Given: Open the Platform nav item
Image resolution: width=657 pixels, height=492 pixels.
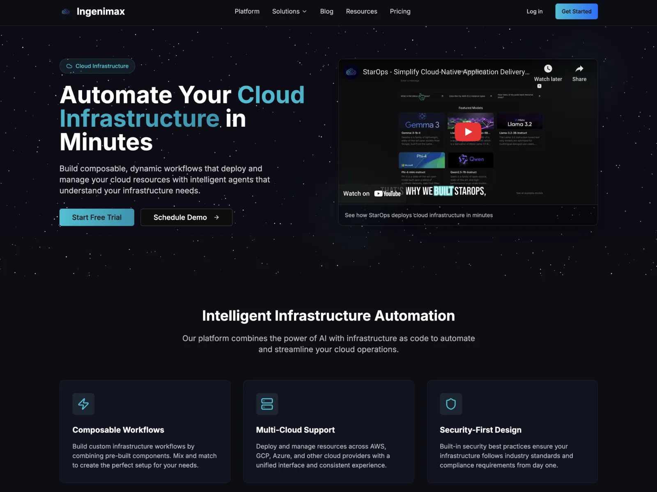Looking at the screenshot, I should (x=247, y=11).
